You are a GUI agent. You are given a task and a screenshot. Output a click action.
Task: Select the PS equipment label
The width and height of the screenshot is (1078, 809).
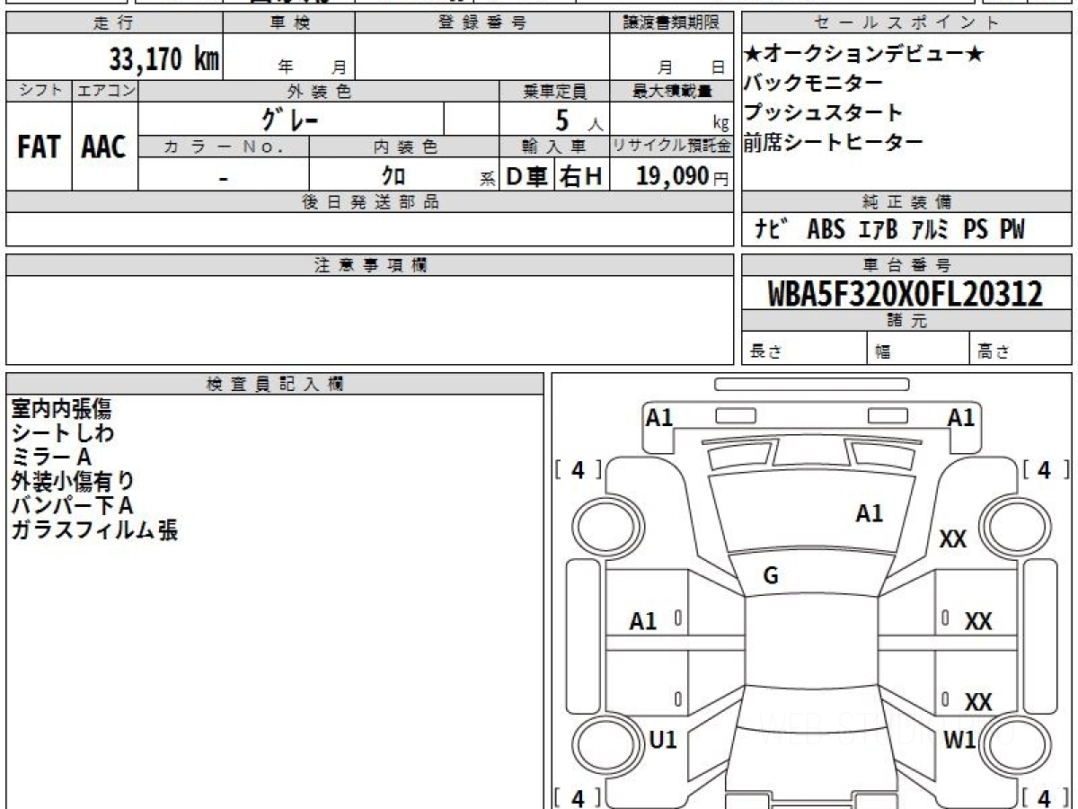[976, 229]
